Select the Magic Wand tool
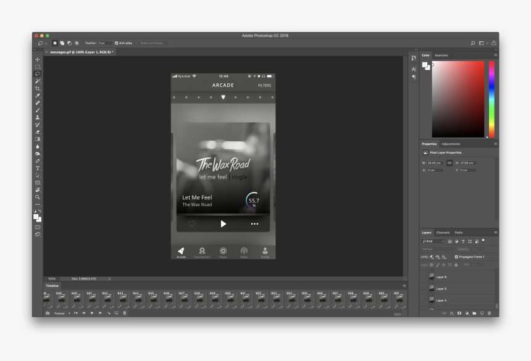Viewport: 531px width, 361px height. point(38,81)
